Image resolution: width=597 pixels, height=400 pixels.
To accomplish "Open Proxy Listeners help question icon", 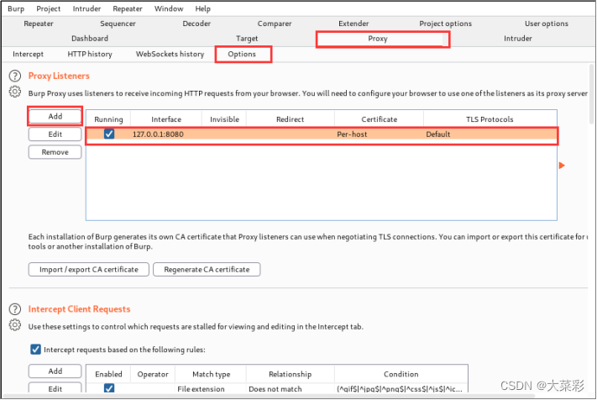I will pyautogui.click(x=15, y=76).
